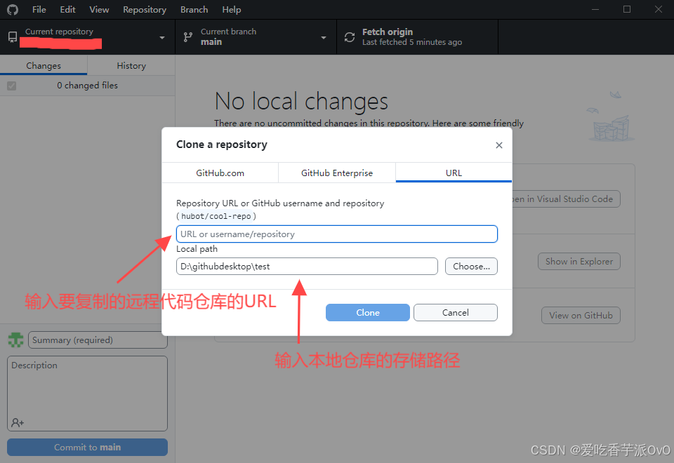Viewport: 674px width, 463px height.
Task: Open the File menu
Action: (39, 9)
